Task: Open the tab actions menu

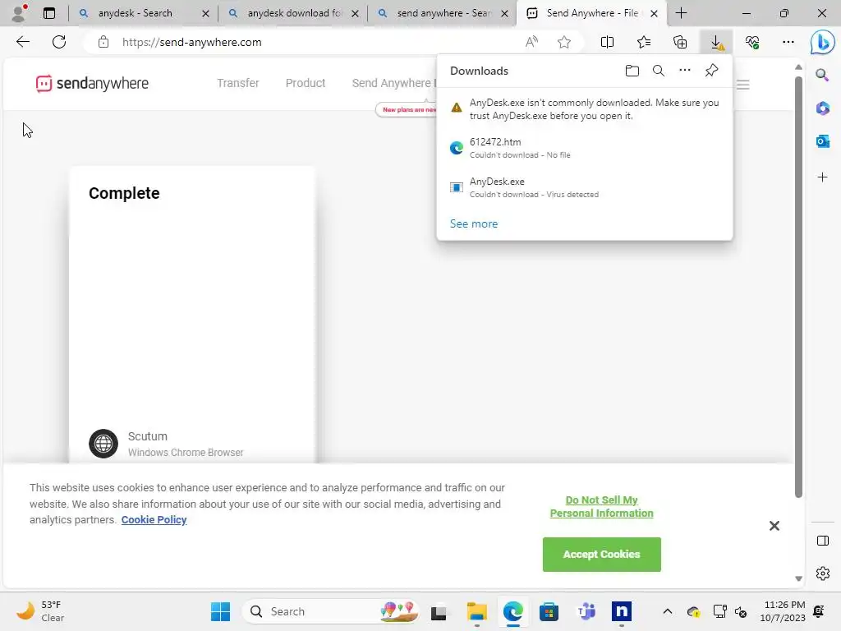Action: click(x=49, y=13)
